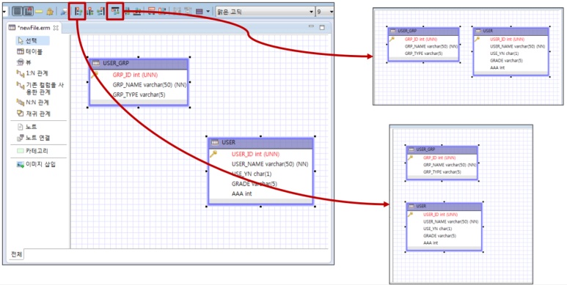Click 'USER_ID int (UNN)' in main editor

tap(255, 155)
